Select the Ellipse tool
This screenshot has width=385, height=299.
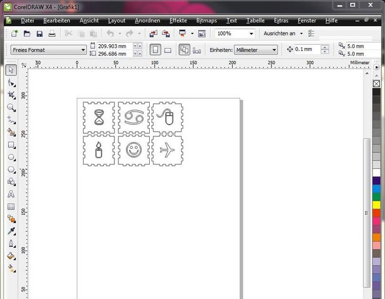point(11,157)
